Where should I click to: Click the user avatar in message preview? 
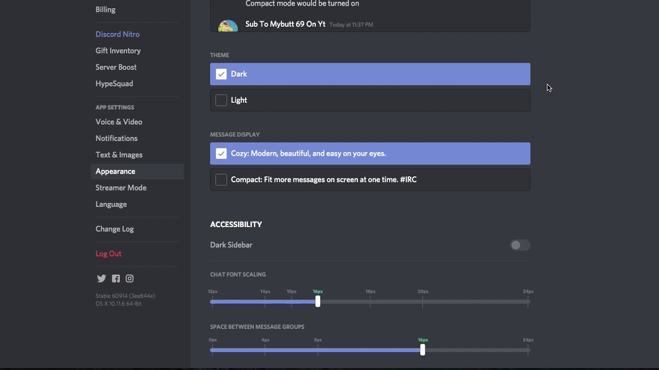tap(228, 26)
